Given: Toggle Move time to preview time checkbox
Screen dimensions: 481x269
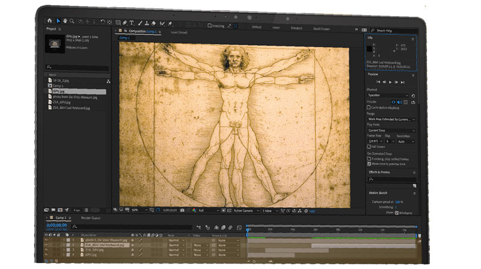Looking at the screenshot, I should [x=369, y=164].
